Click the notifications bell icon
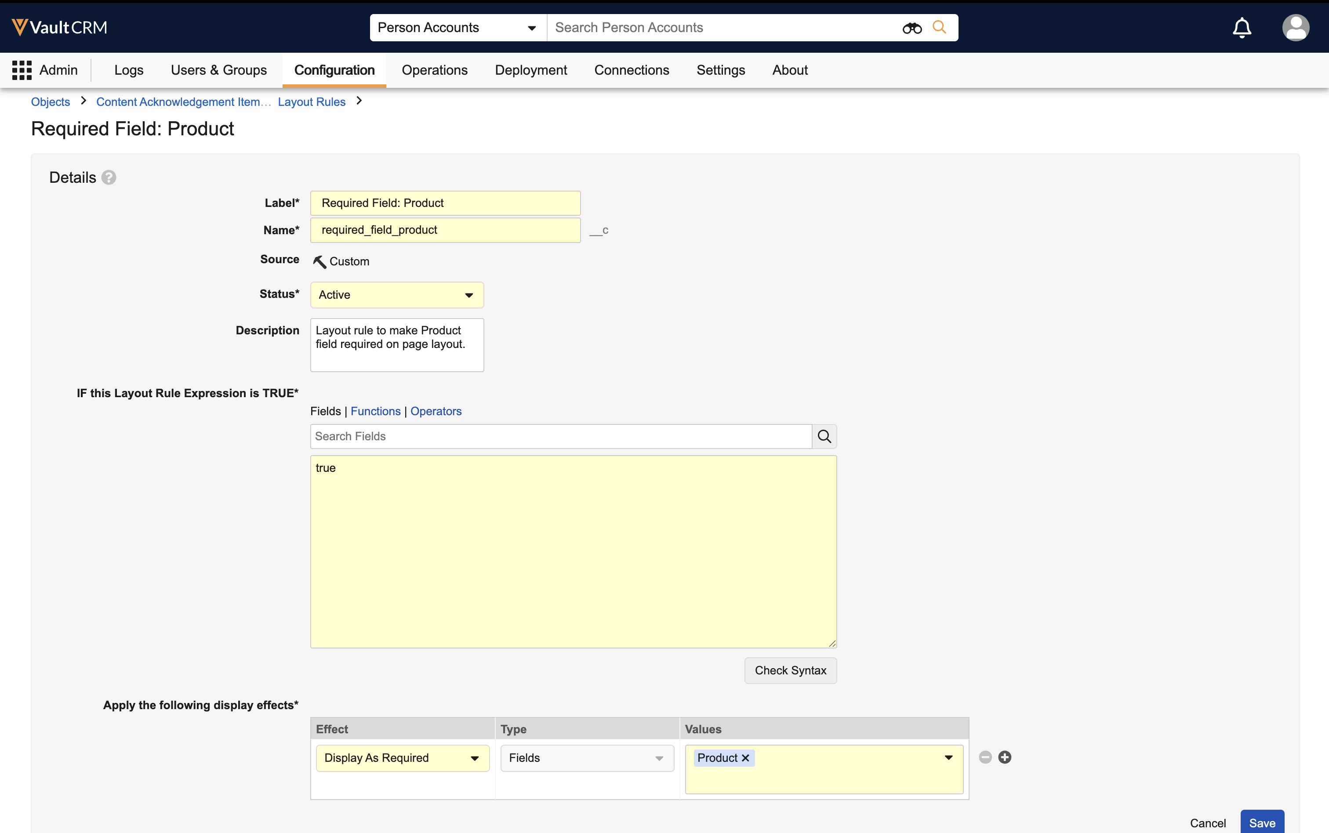 [x=1242, y=28]
